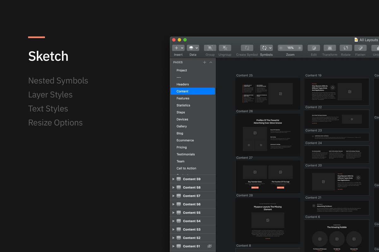Click the Content 19 artboard title

point(314,75)
